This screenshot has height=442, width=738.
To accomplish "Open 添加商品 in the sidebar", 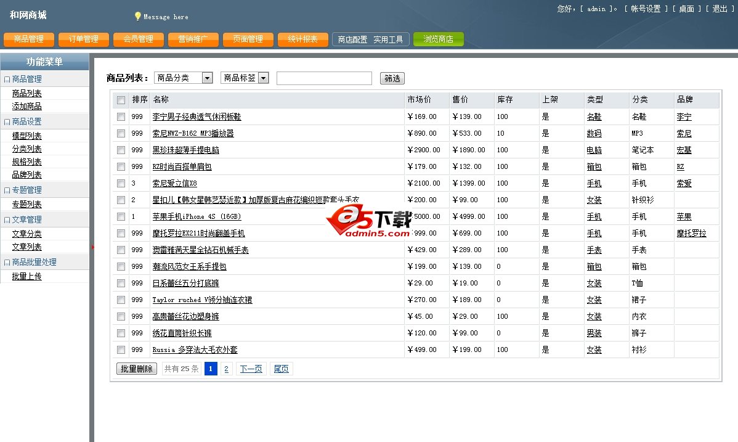I will tap(27, 107).
